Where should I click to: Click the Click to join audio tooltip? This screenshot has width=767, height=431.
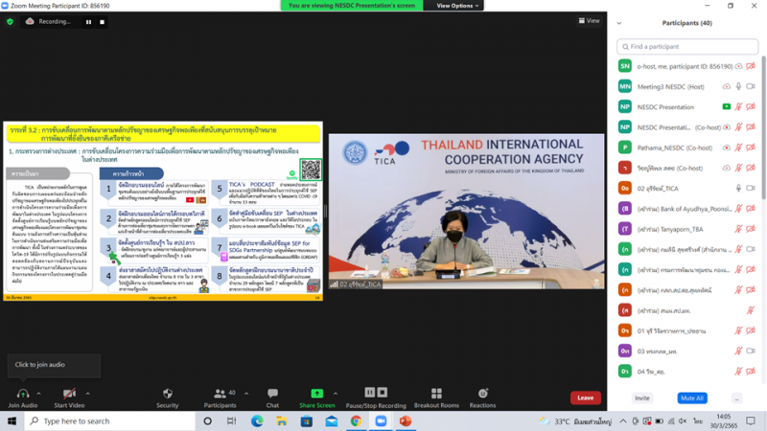[x=54, y=365]
